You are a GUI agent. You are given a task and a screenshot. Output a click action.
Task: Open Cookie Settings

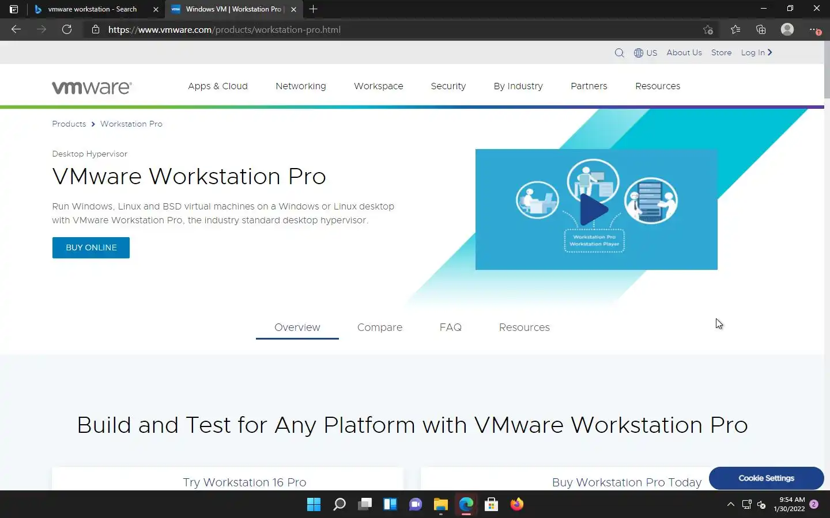767,478
